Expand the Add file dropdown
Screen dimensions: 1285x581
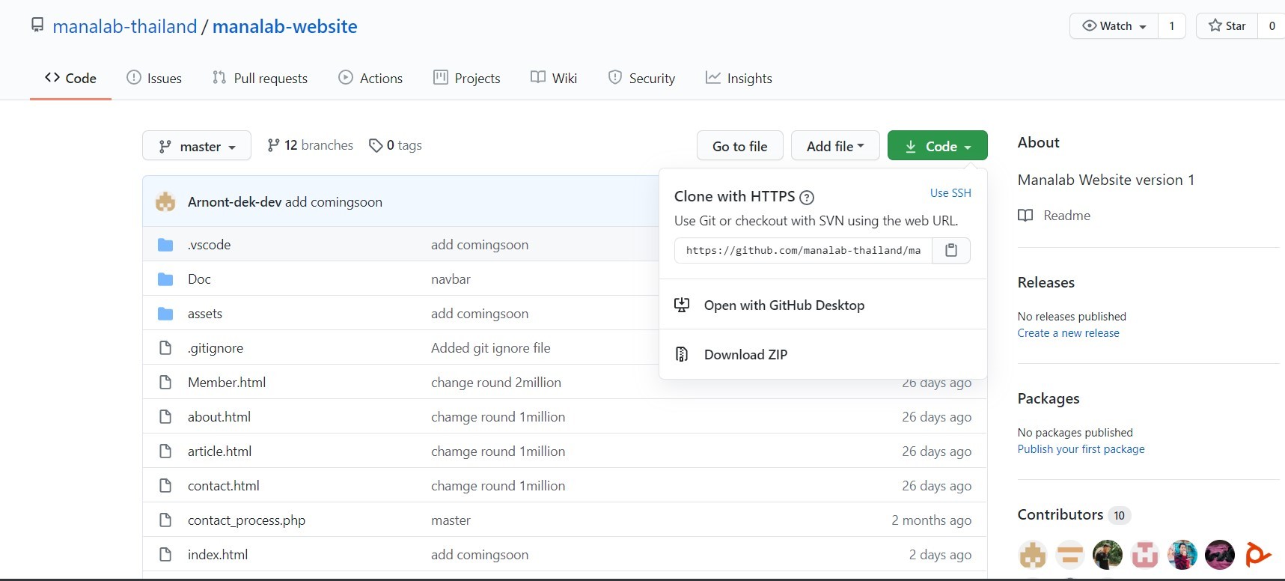click(x=834, y=146)
